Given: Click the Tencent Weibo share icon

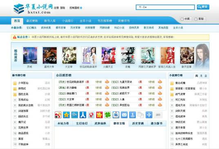Looking at the screenshot, I should pyautogui.click(x=75, y=115).
